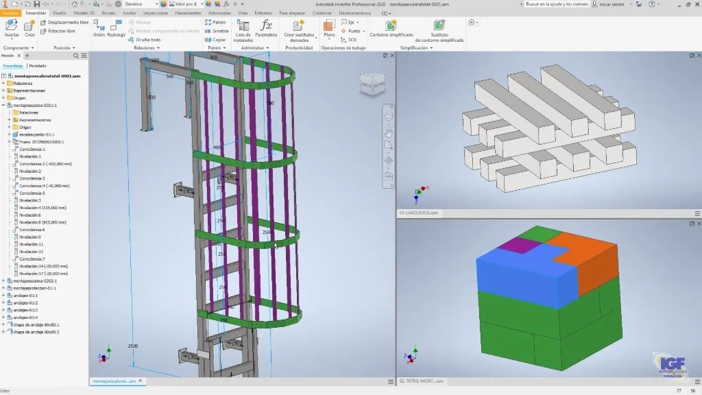Collapse the montajeescalera-0001:1 node
The height and width of the screenshot is (395, 702).
3,105
